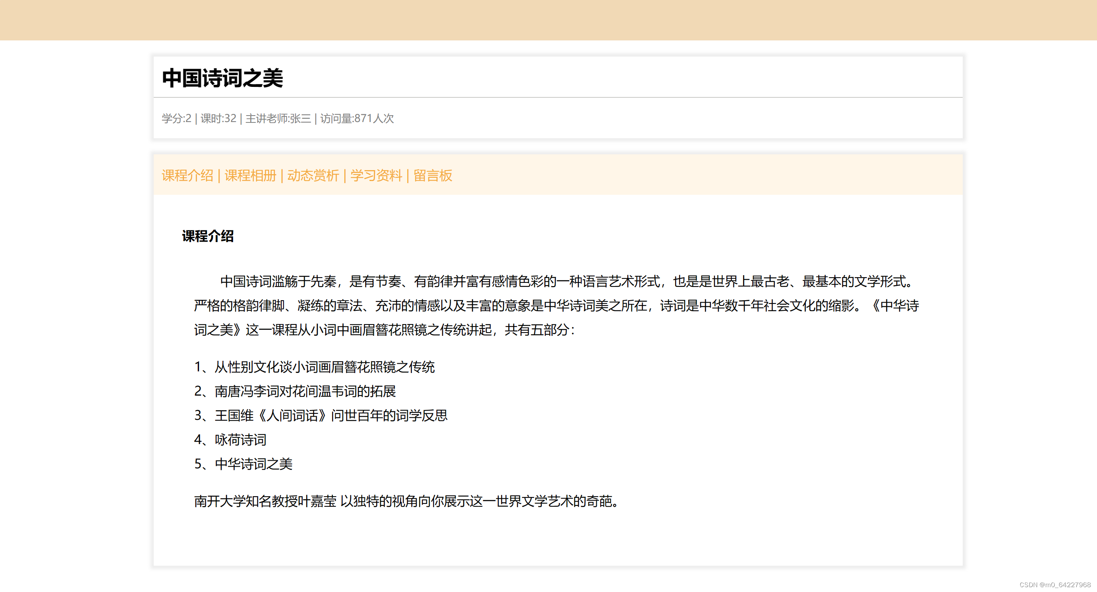1097x592 pixels.
Task: Click the CSDN watermark text
Action: tap(1055, 585)
